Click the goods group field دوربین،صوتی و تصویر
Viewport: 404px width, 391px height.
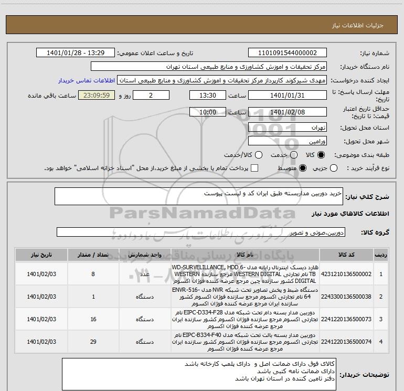pos(201,232)
